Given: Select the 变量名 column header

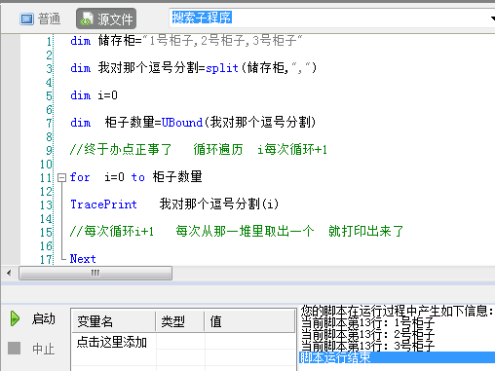Looking at the screenshot, I should [x=114, y=321].
